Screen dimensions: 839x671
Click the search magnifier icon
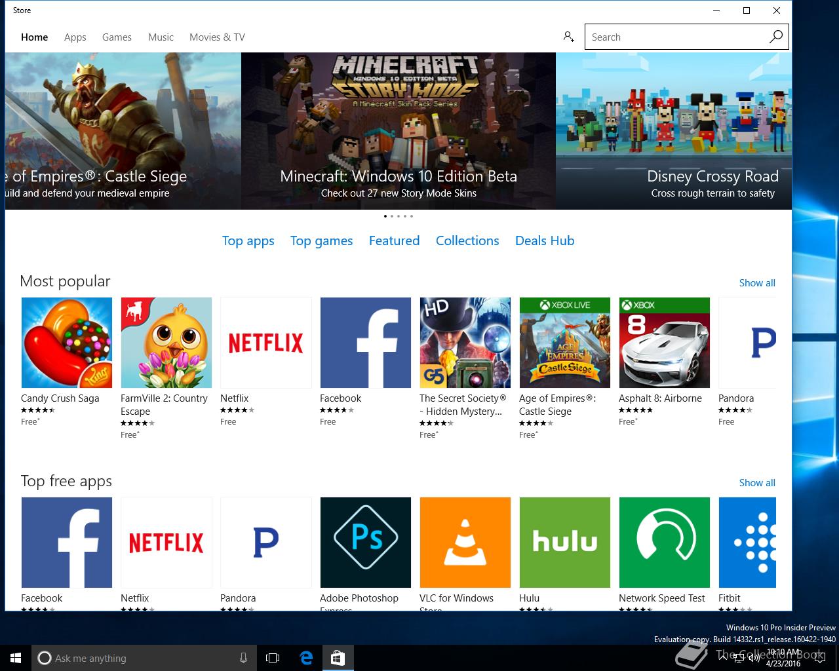coord(775,37)
